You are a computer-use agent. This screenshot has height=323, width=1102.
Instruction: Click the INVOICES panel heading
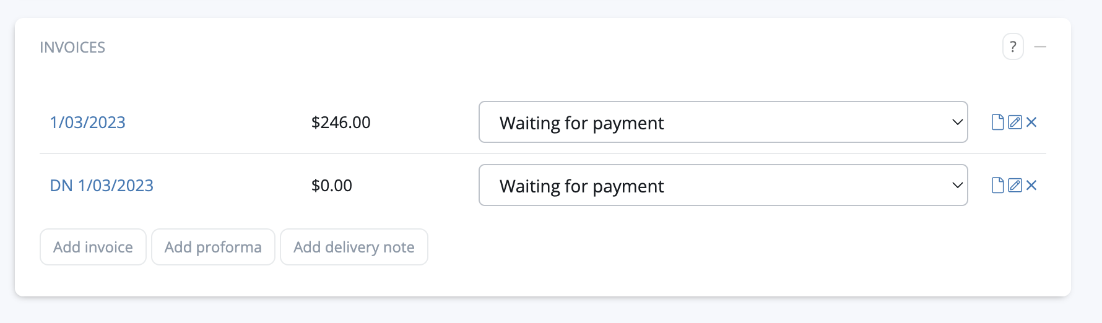click(x=72, y=48)
